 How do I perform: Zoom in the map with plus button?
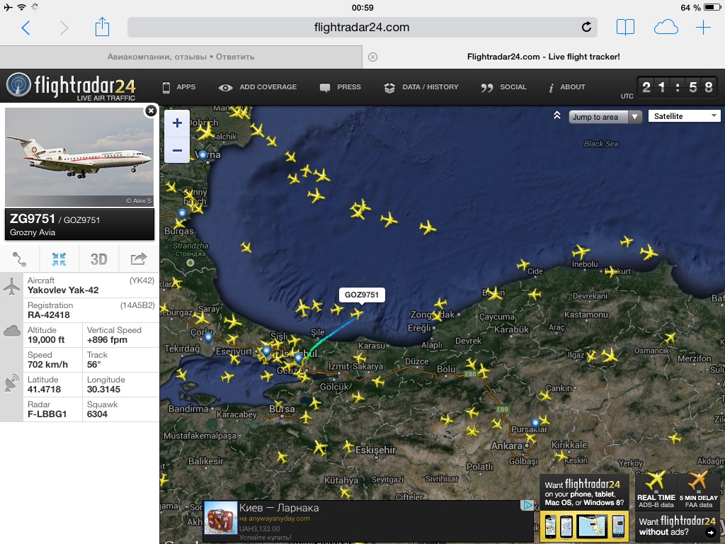pyautogui.click(x=177, y=123)
